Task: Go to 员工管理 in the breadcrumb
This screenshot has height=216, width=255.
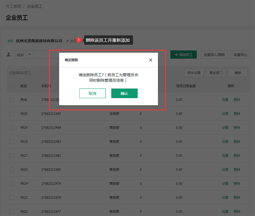Action: 13,6
